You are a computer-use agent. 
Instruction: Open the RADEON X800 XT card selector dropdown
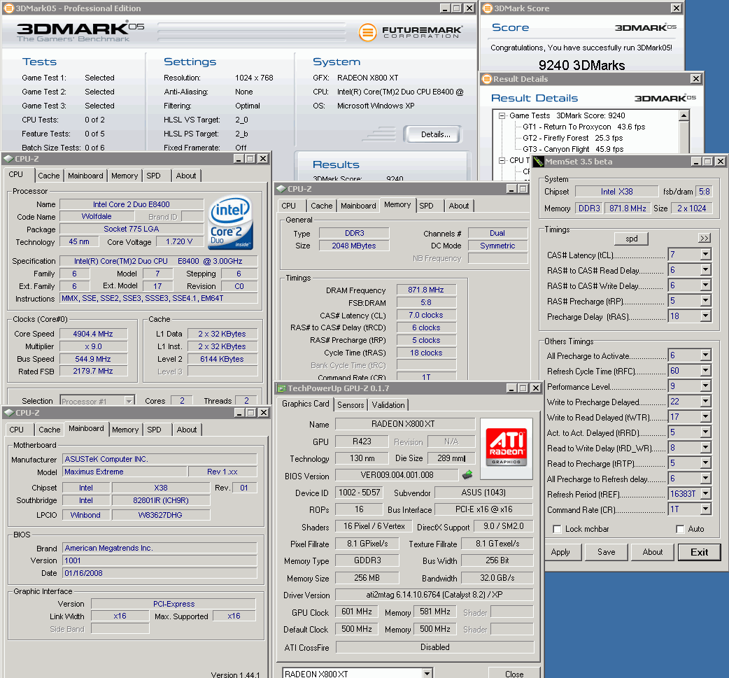coord(427,673)
